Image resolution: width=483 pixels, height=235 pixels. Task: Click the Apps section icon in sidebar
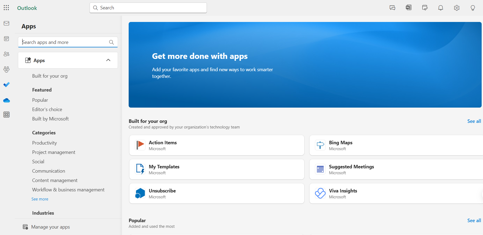(28, 60)
